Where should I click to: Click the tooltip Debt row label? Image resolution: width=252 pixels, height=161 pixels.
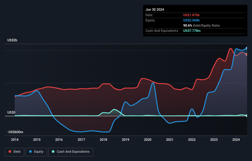[149, 15]
